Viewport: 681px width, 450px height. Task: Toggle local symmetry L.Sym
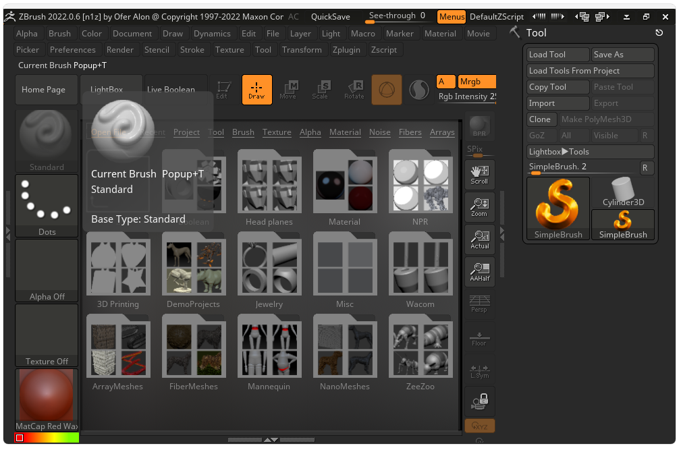[x=479, y=370]
